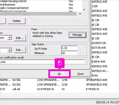Click Edit button beside lower dropdown
Image resolution: width=119 pixels, height=105 pixels.
point(20,50)
